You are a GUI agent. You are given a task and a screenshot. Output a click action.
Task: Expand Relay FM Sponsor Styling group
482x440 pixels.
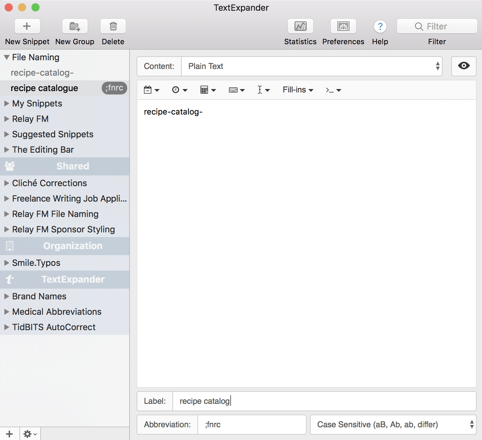click(6, 229)
